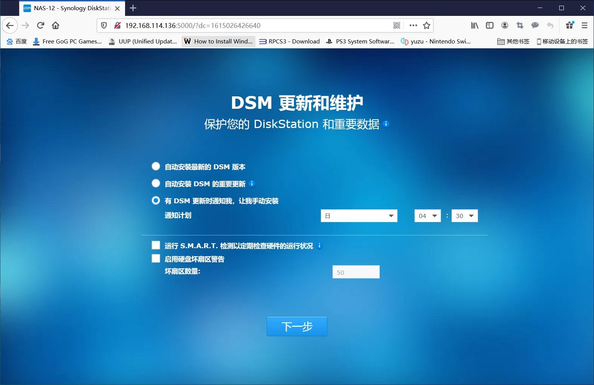Open the Library bookshelf icon
Screen dimensions: 594x385
point(475,26)
